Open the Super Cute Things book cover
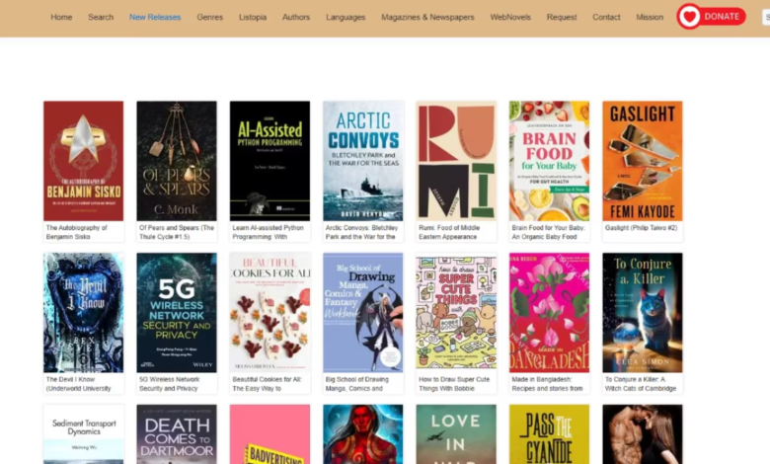The height and width of the screenshot is (464, 770). pos(456,313)
